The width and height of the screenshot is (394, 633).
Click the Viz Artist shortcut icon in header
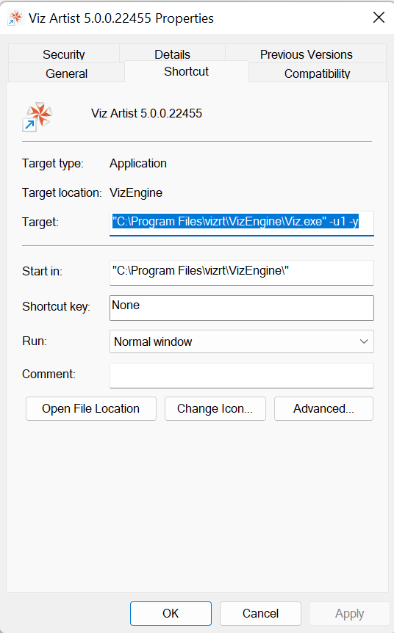pos(37,117)
